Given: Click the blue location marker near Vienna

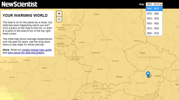Looking at the screenshot, I should point(148,75).
